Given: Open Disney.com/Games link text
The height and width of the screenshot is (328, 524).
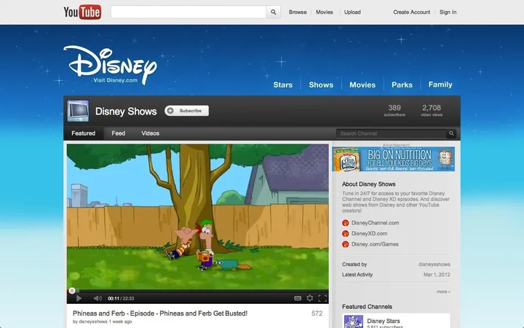Looking at the screenshot, I should point(375,244).
